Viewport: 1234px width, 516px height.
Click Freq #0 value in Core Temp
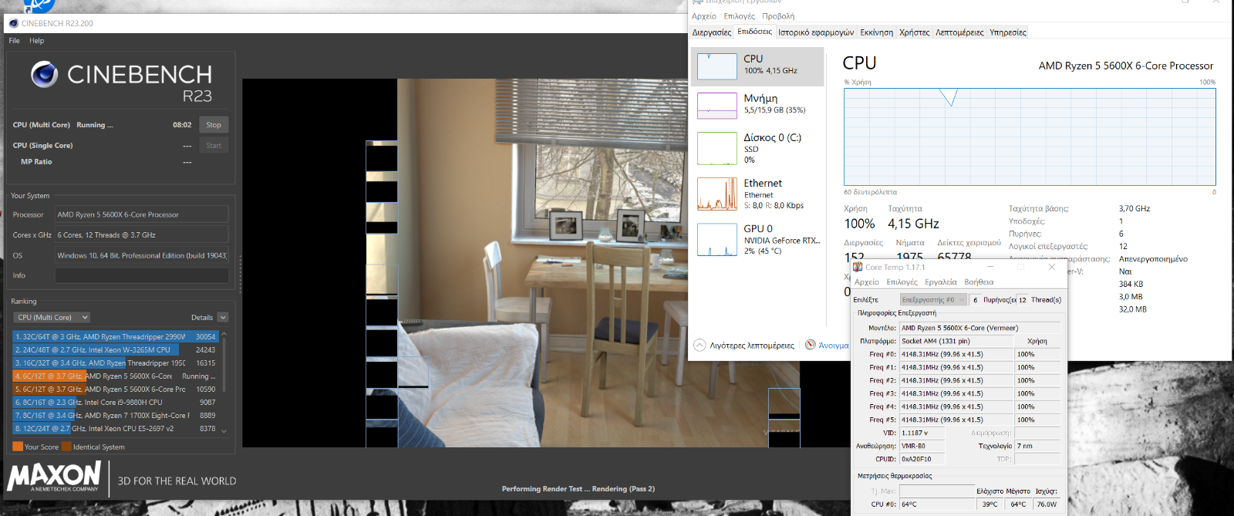tap(956, 355)
